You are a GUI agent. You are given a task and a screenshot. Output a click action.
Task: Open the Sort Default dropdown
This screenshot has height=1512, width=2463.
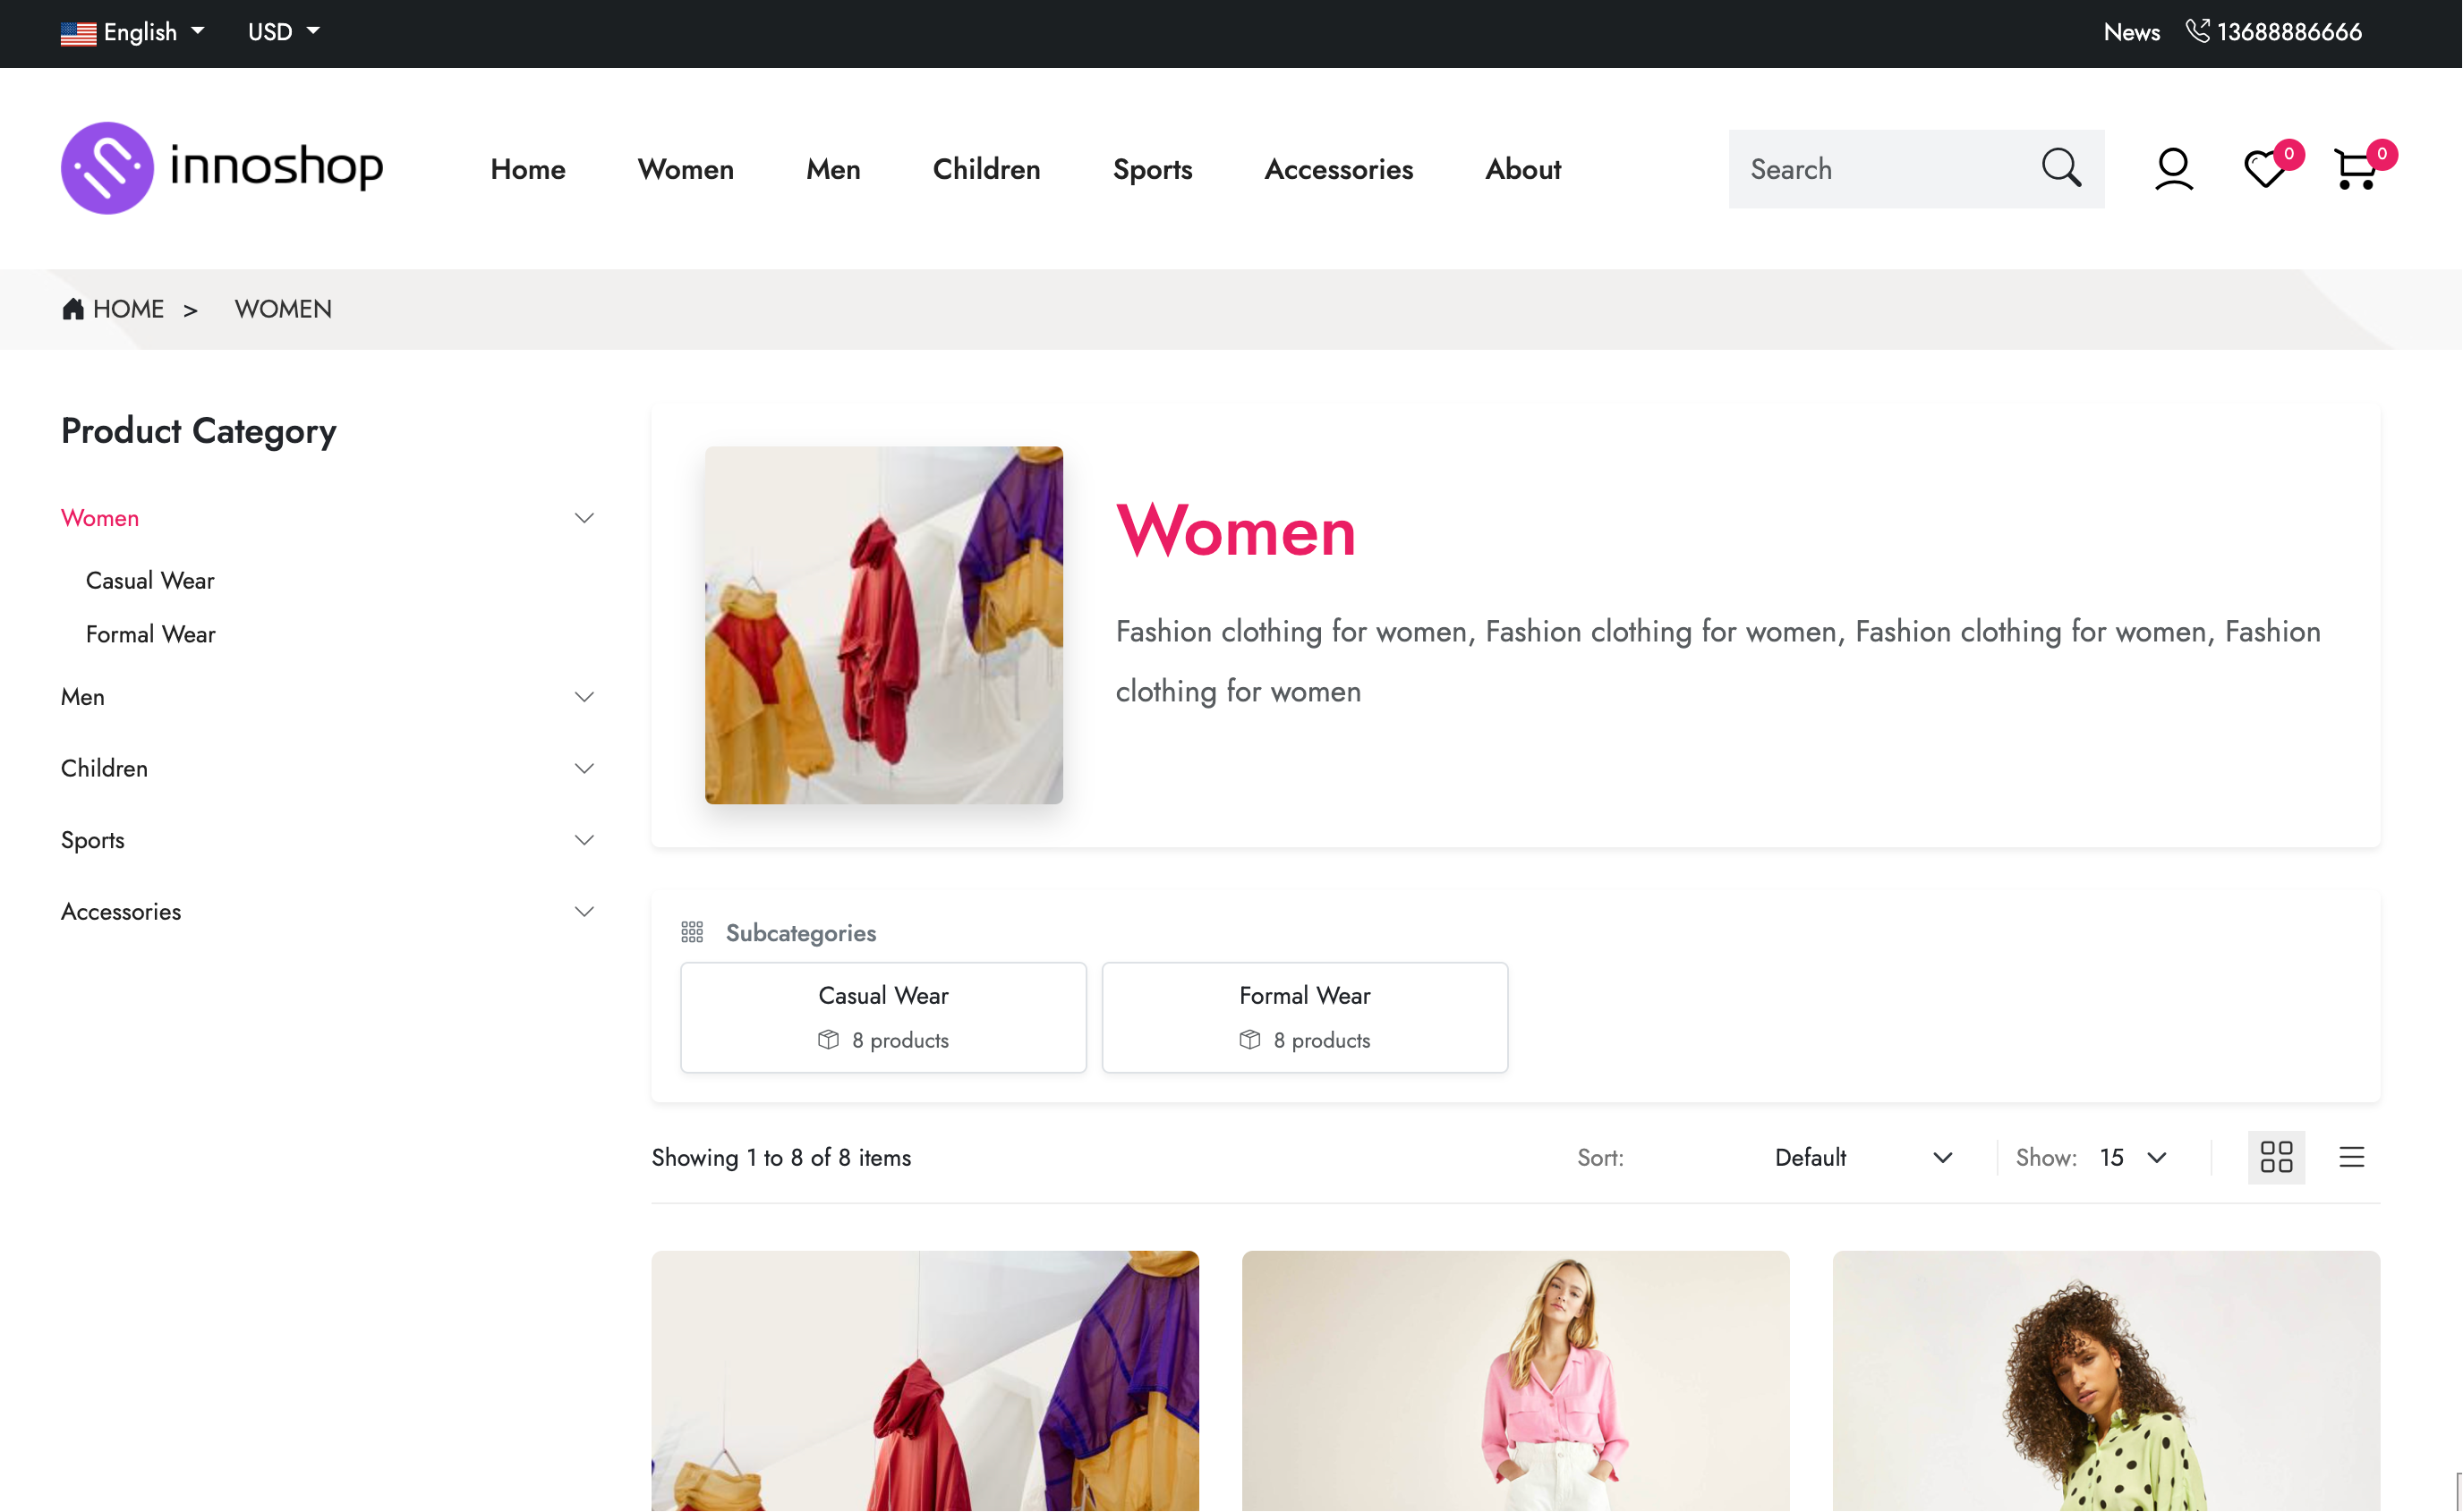1862,1157
